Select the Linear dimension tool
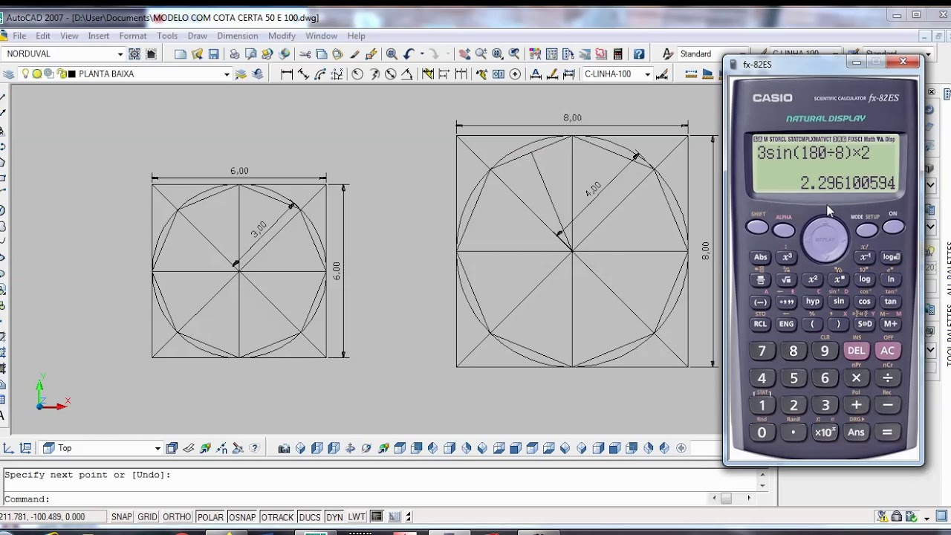Image resolution: width=951 pixels, height=535 pixels. pos(287,74)
